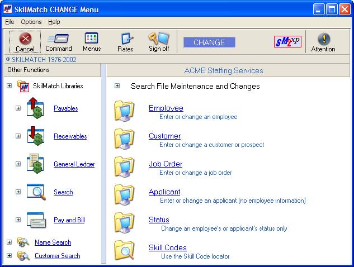Open the Job Order link
The height and width of the screenshot is (267, 354).
(166, 164)
